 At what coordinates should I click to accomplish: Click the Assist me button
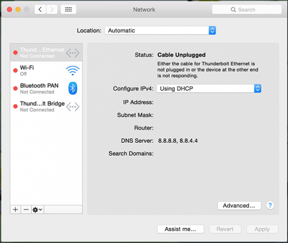181,229
